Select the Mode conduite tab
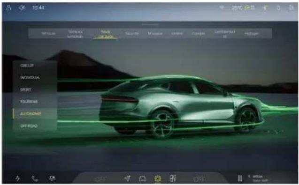This screenshot has width=299, height=185. (x=106, y=34)
